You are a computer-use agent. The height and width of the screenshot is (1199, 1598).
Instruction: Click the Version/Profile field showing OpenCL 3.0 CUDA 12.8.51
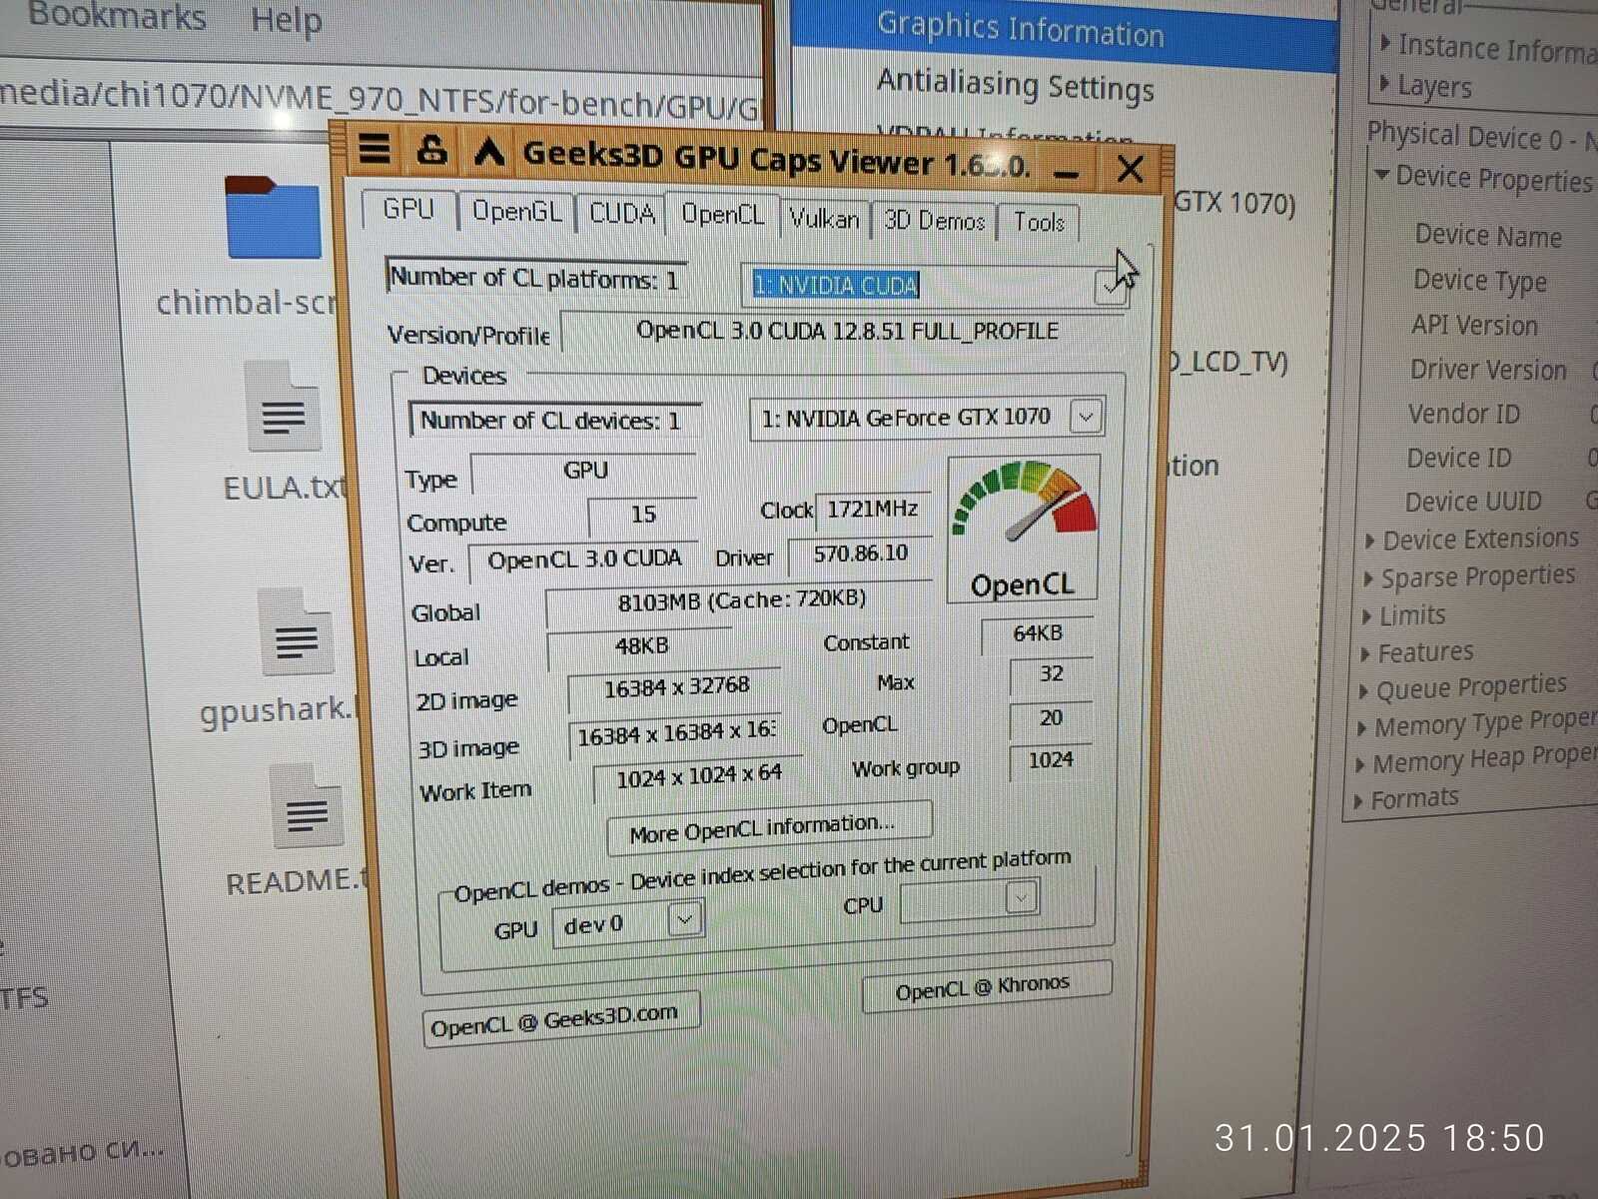point(845,330)
